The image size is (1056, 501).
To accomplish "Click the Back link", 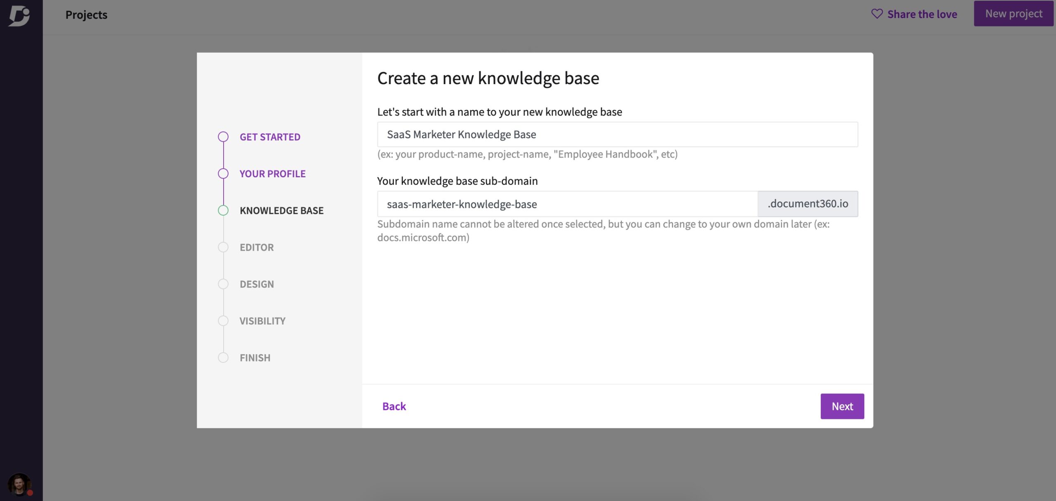I will pyautogui.click(x=394, y=406).
